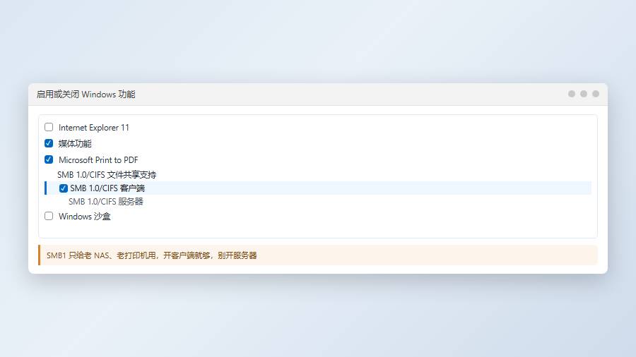The image size is (636, 357).
Task: Uncheck the 媒体功能 checkbox
Action: pyautogui.click(x=49, y=143)
